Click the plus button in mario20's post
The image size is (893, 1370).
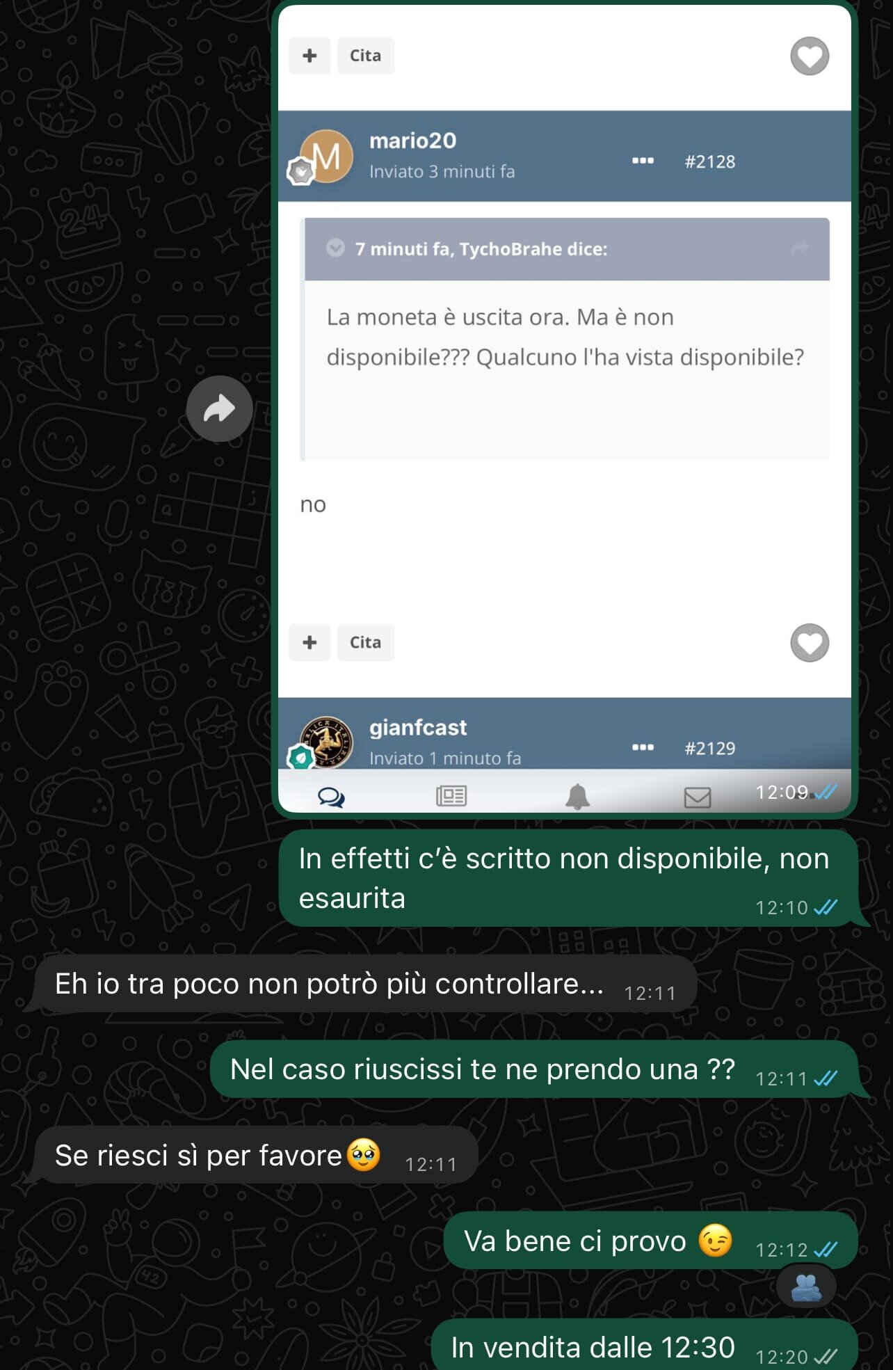(x=309, y=642)
